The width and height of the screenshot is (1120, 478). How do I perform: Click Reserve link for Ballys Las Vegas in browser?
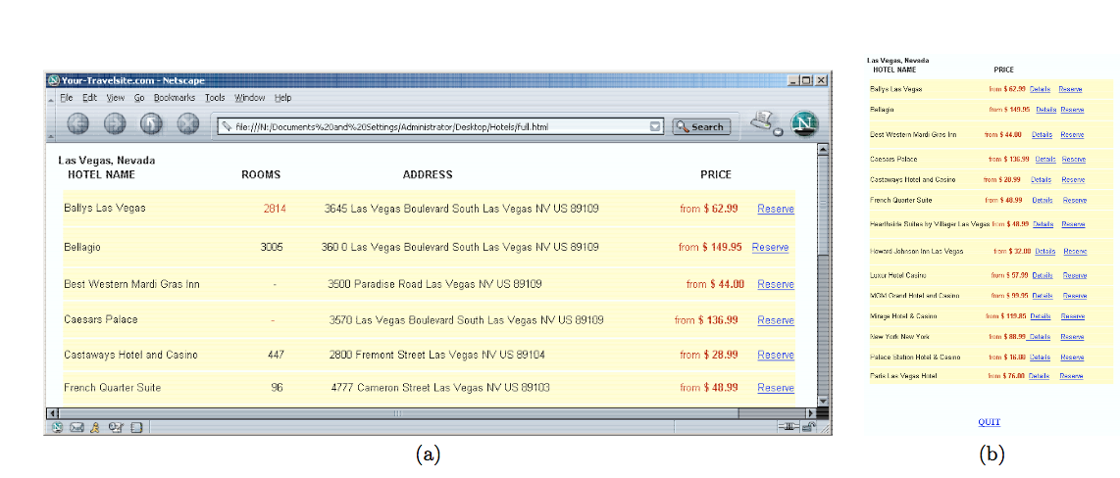[776, 209]
